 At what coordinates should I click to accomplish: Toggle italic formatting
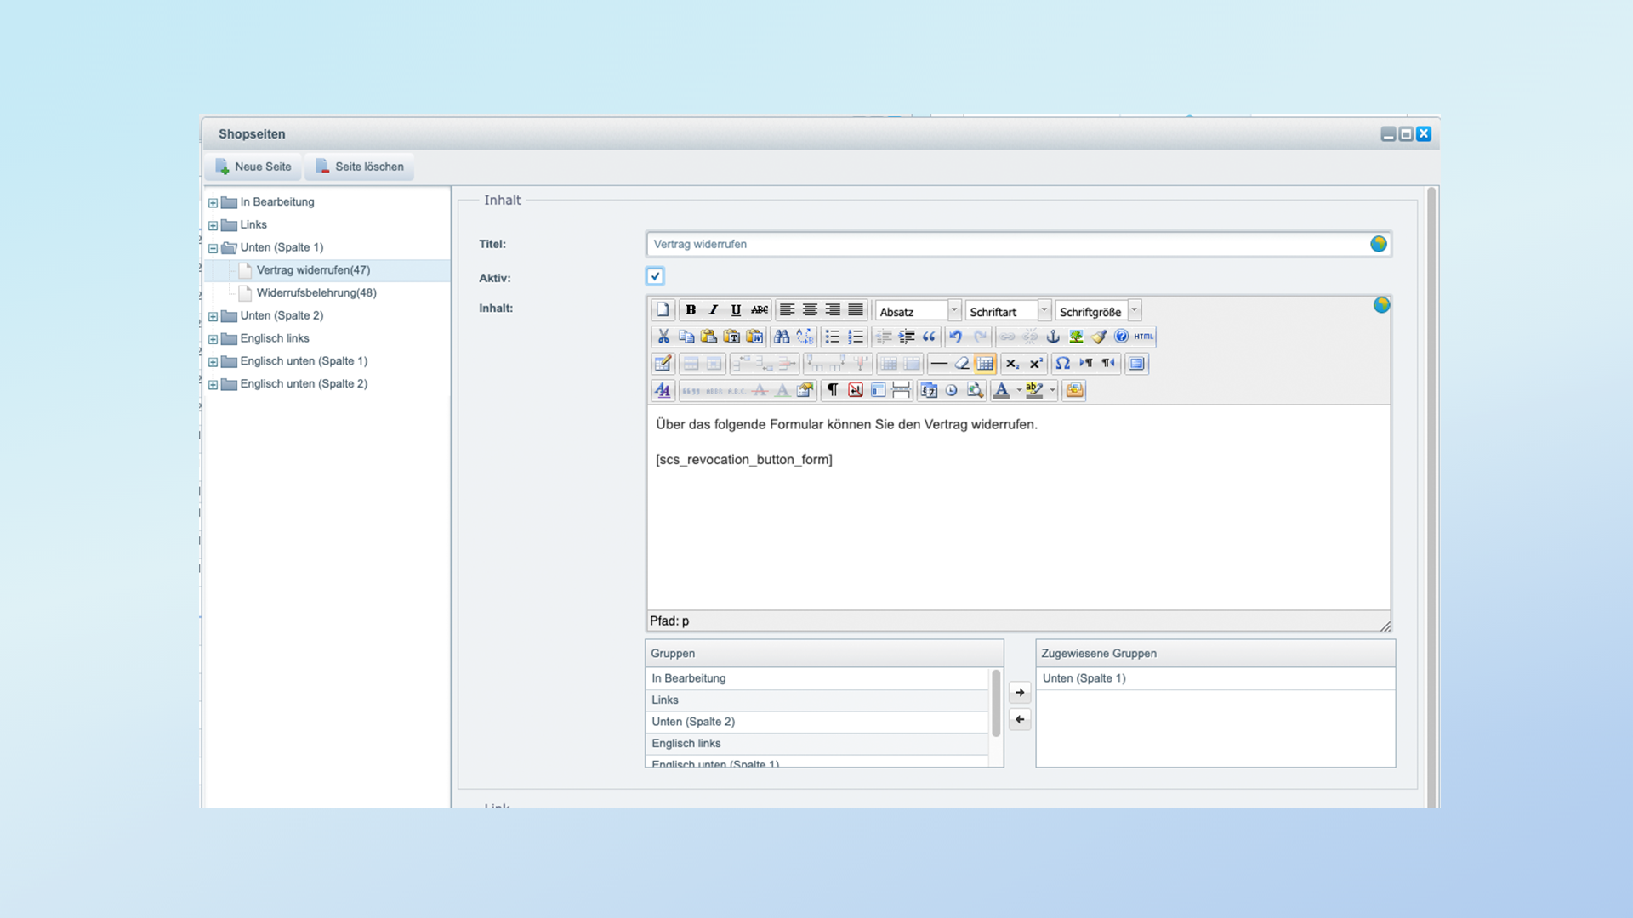click(714, 310)
